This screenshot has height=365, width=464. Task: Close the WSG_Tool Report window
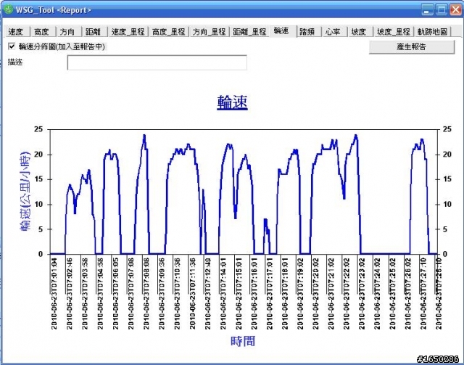[x=456, y=9]
